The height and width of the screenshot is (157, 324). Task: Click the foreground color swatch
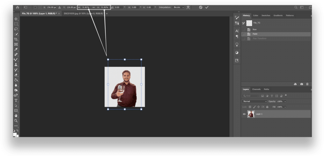pyautogui.click(x=15, y=134)
